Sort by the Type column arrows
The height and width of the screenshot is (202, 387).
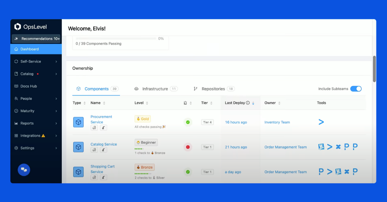pyautogui.click(x=84, y=103)
